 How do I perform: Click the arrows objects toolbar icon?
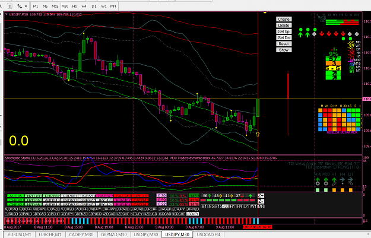20,6
